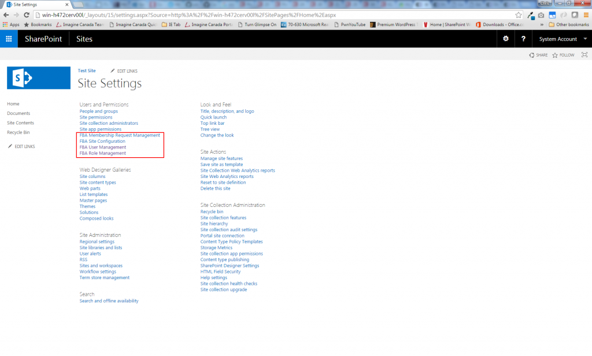Viewport: 592px width, 356px height.
Task: Click the browser reload button
Action: pyautogui.click(x=27, y=15)
